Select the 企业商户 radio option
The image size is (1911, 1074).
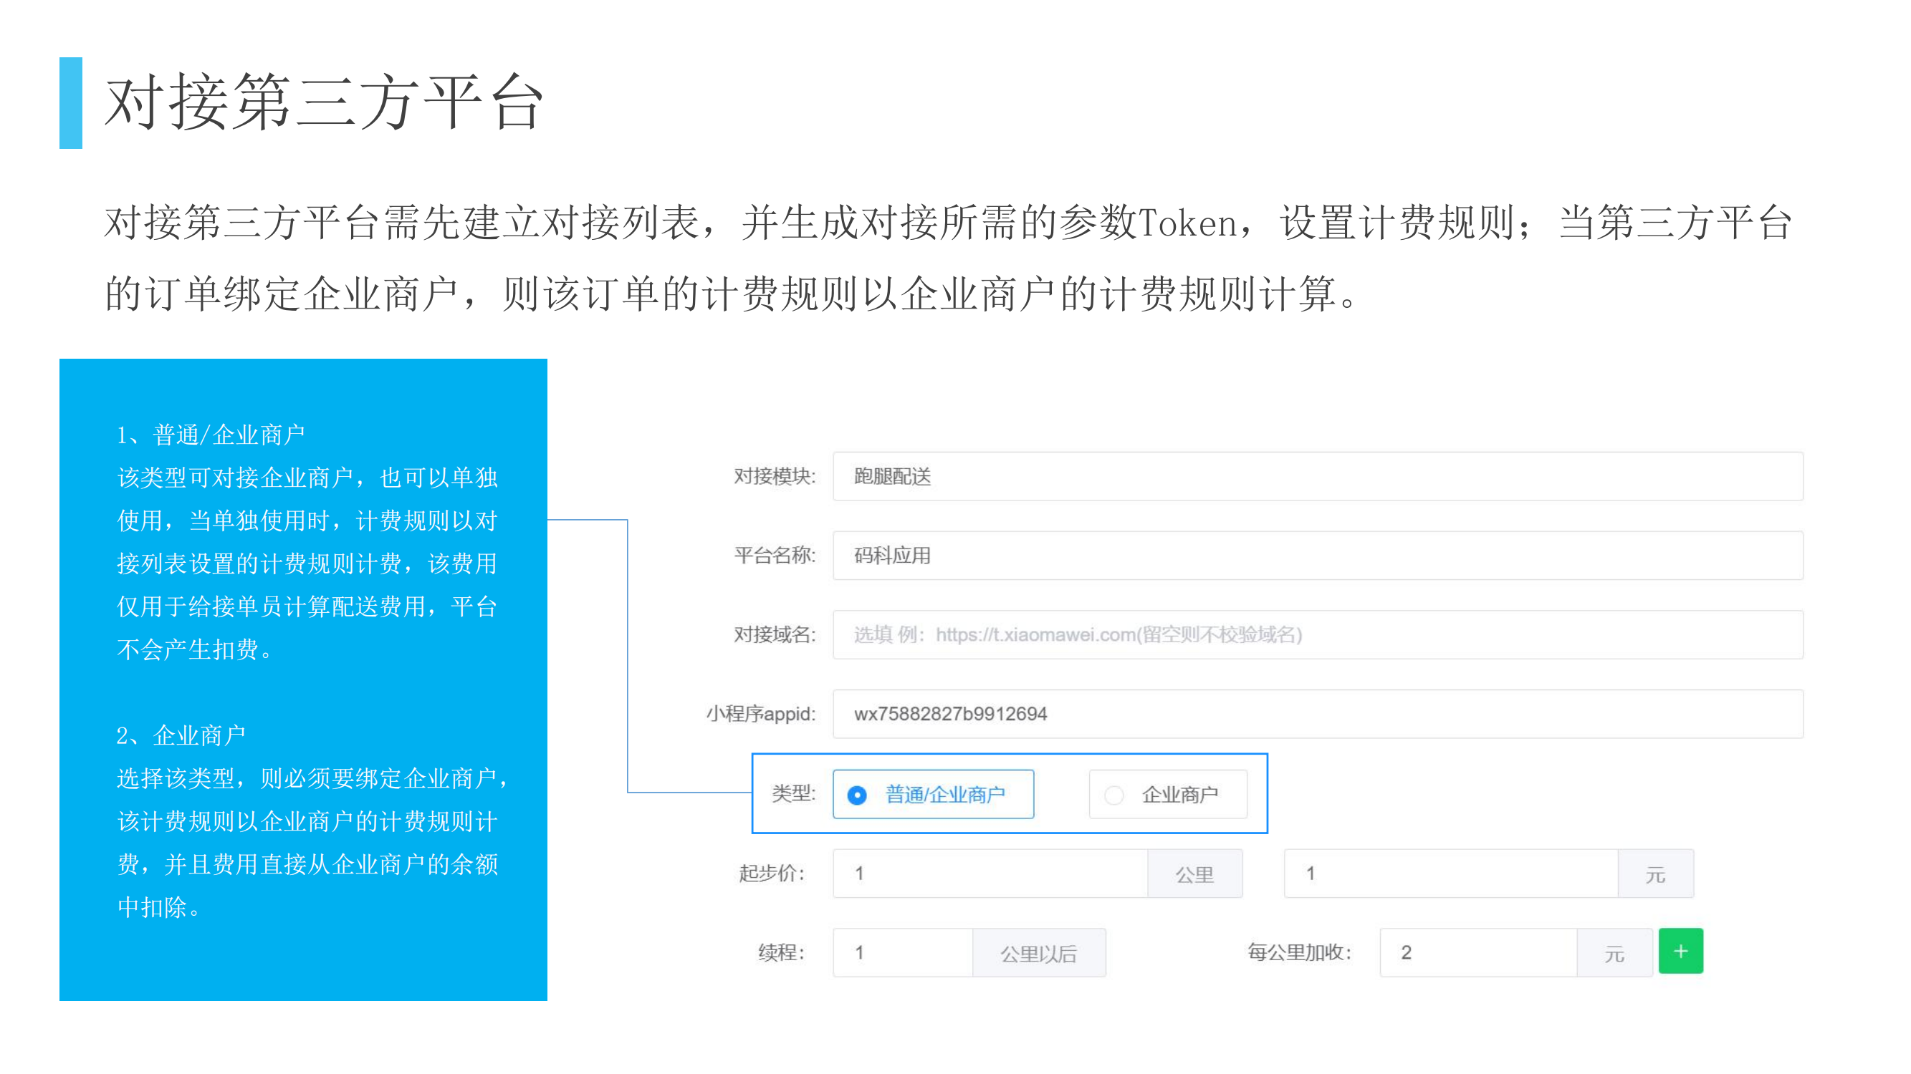1168,794
